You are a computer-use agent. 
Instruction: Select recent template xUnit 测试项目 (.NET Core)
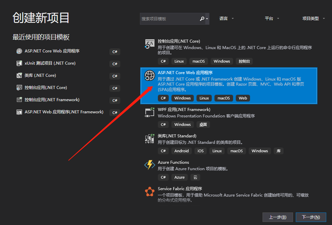point(50,63)
